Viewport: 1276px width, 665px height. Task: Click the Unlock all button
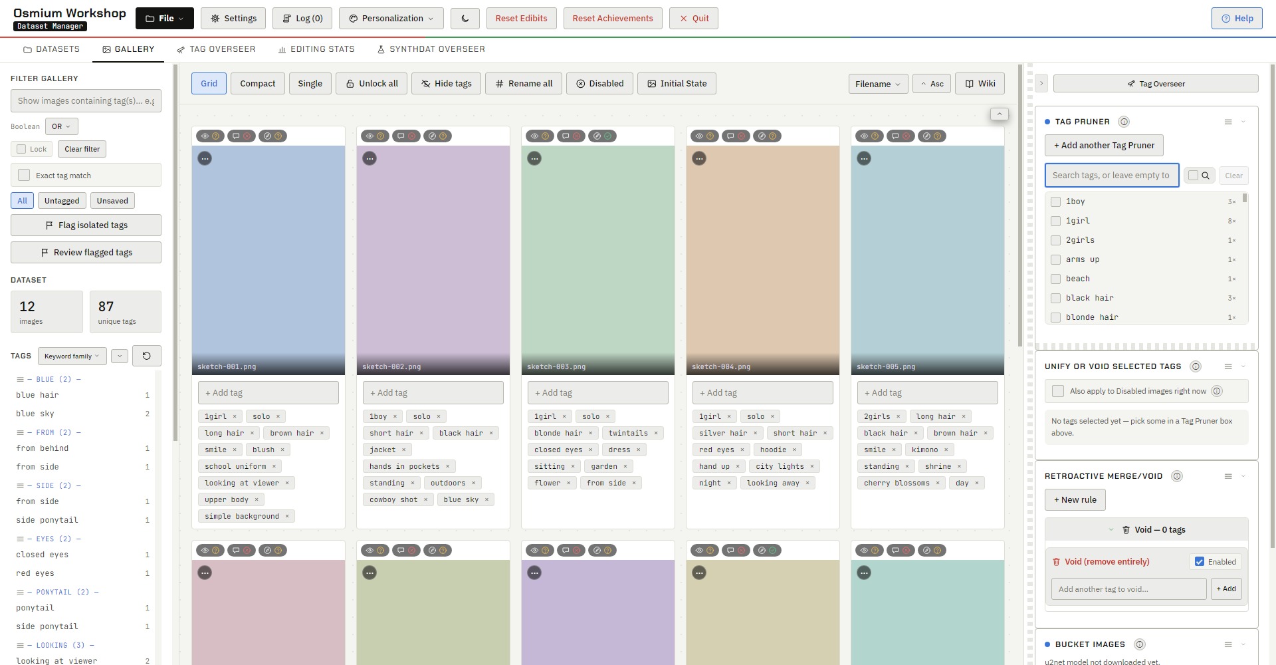coord(372,84)
